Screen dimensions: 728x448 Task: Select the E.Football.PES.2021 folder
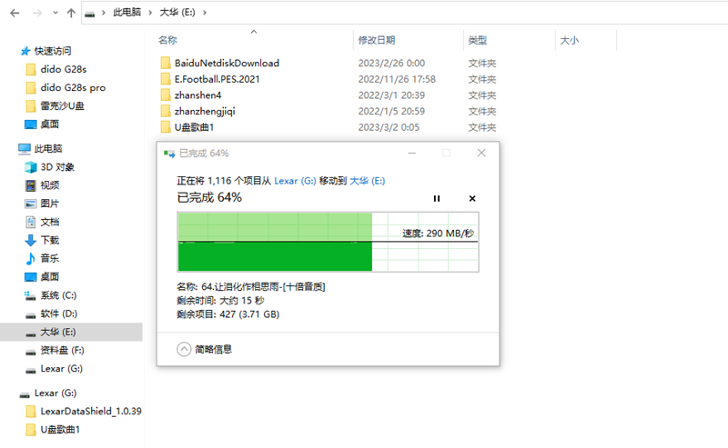point(216,79)
